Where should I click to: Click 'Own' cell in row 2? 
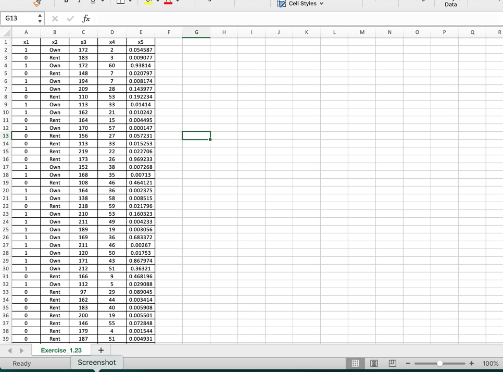(x=55, y=49)
